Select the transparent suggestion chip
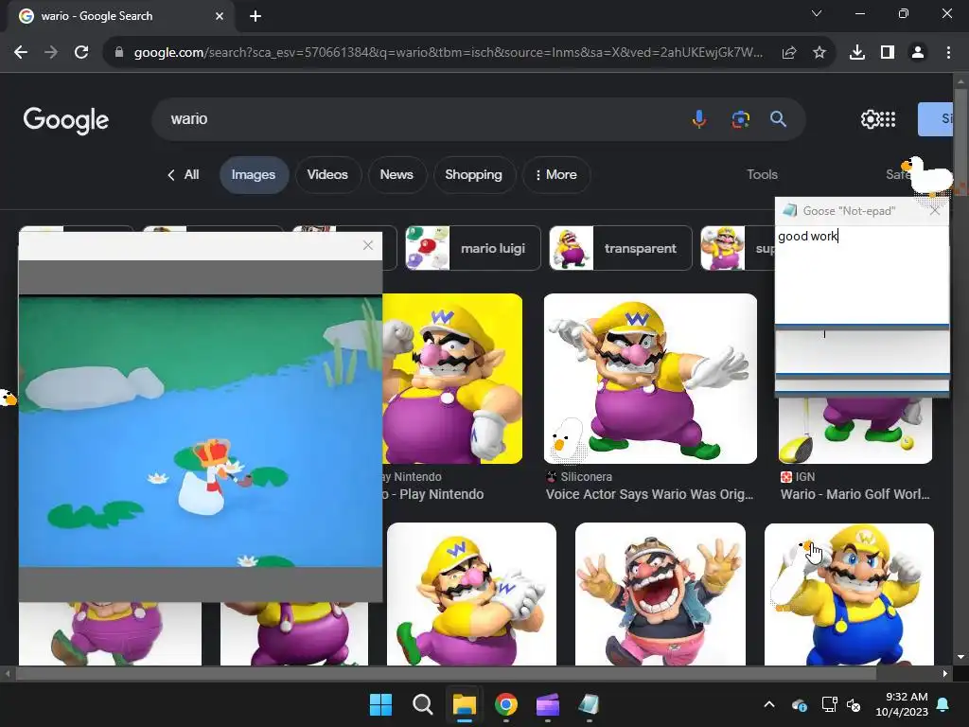The image size is (969, 727). pos(621,248)
